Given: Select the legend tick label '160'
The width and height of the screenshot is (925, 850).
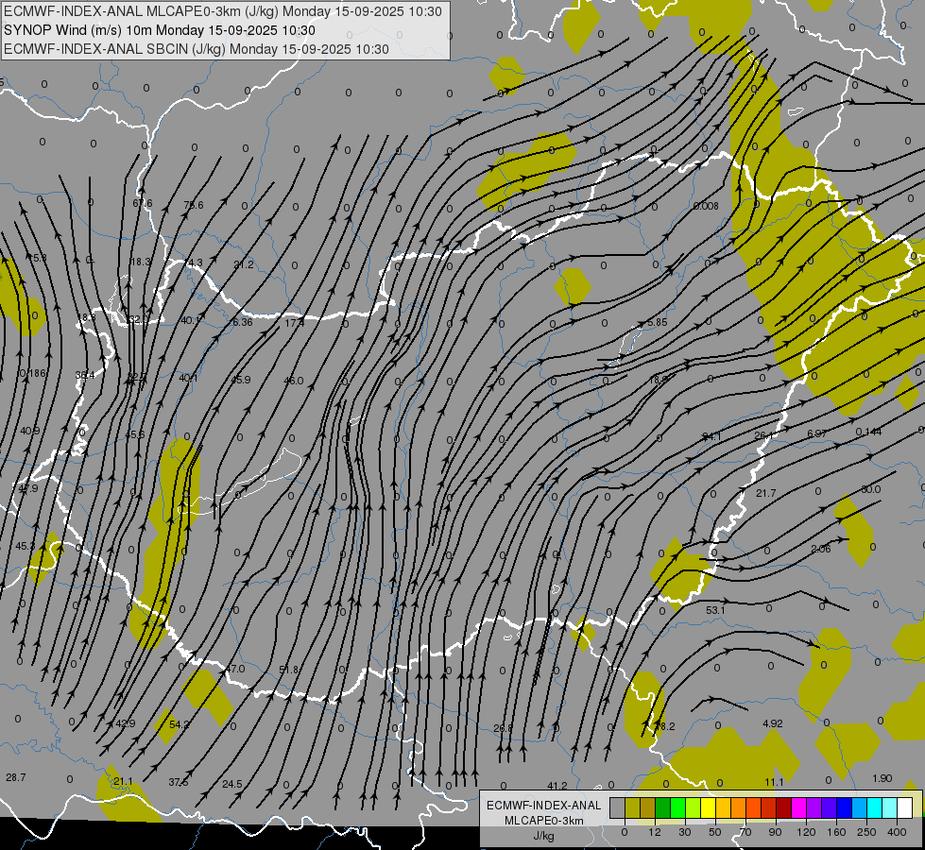Looking at the screenshot, I should [836, 832].
